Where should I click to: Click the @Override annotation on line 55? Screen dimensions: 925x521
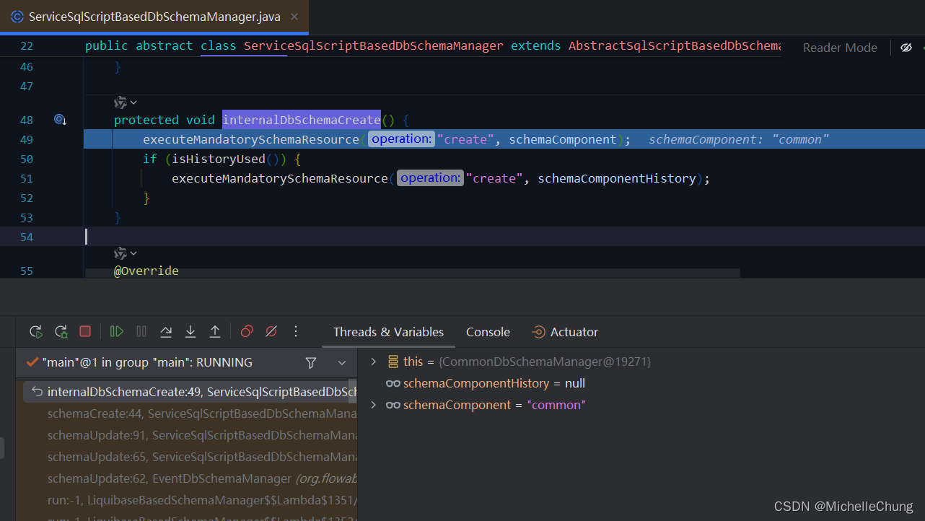click(x=146, y=271)
